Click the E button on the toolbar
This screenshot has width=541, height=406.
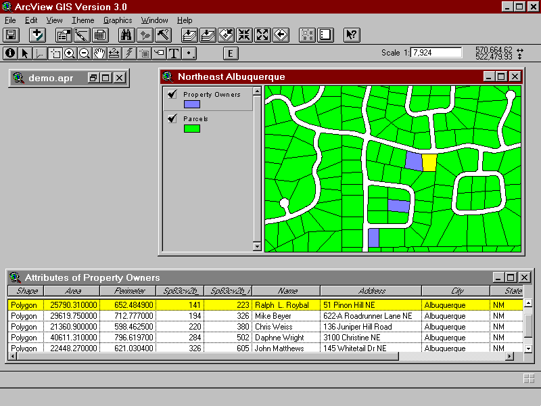pyautogui.click(x=231, y=53)
